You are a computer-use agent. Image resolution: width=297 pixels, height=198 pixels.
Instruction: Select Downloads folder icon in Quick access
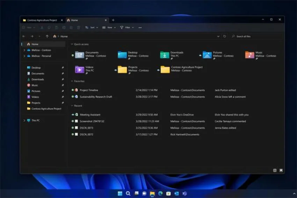point(165,55)
